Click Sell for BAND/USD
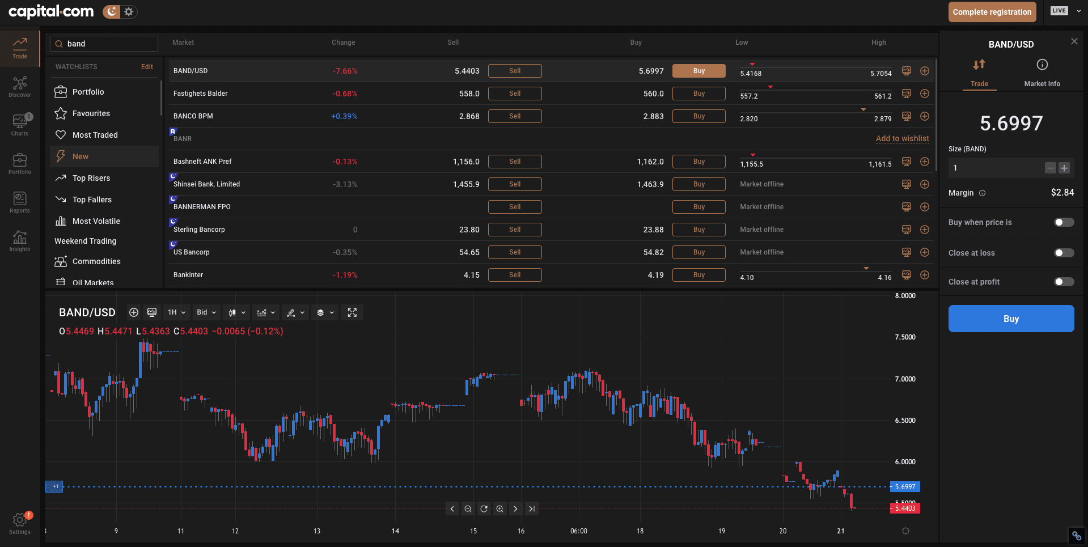 coord(515,71)
